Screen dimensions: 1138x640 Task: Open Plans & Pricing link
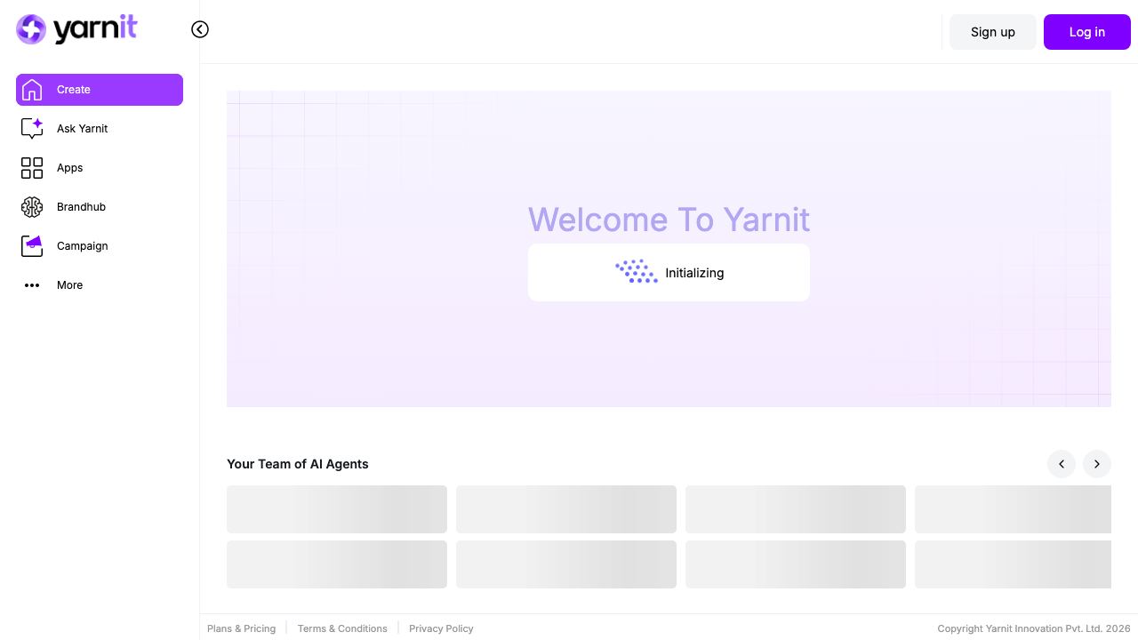click(x=241, y=628)
